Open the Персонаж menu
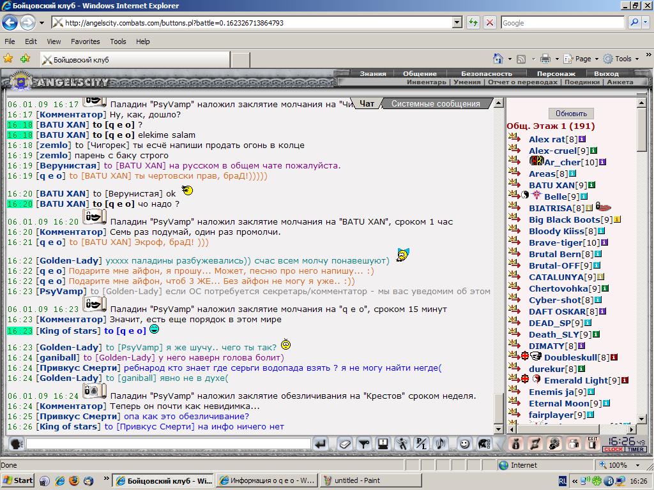The width and height of the screenshot is (654, 490). pyautogui.click(x=556, y=73)
